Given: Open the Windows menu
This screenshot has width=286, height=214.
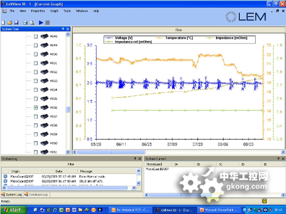Looking at the screenshot, I should (82, 11).
